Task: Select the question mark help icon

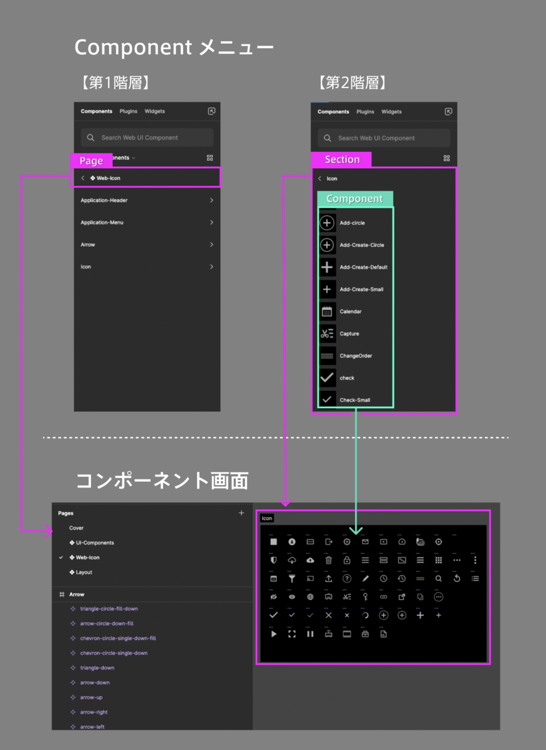Action: click(347, 579)
